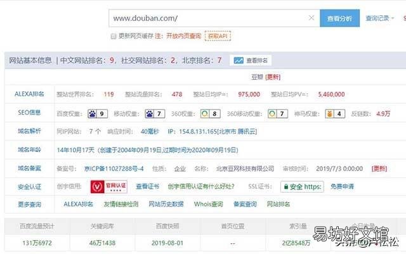Image resolution: width=406 pixels, height=254 pixels.
Task: Click the 百度快照 column header
Action: [x=167, y=226]
